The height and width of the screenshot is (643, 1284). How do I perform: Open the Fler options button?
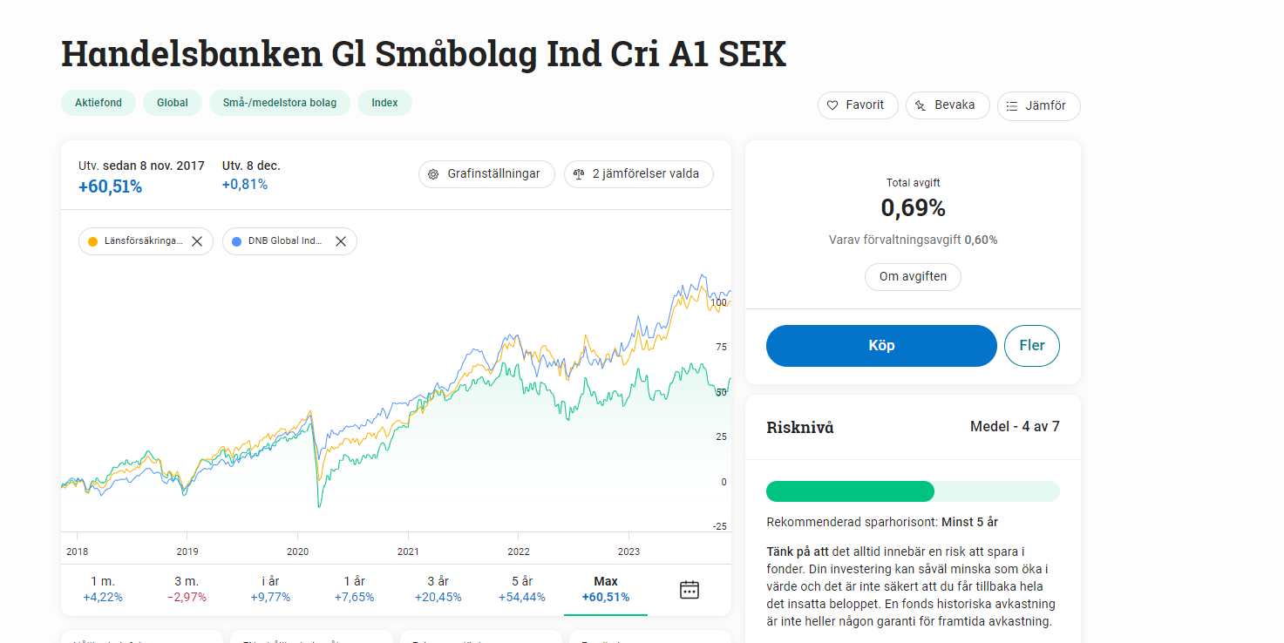click(1032, 346)
